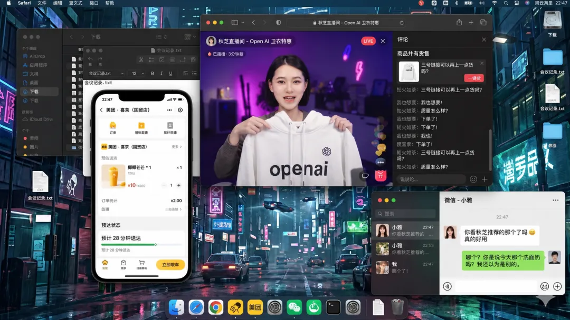570x320 pixels.
Task: Show Safari tab overview icon
Action: point(483,22)
